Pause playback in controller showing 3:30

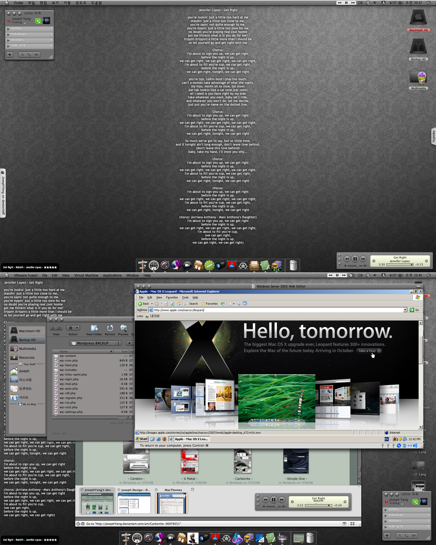[355, 259]
